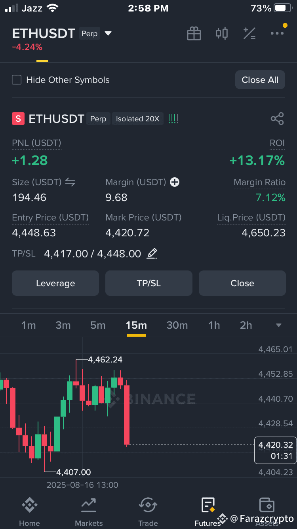Swap size unit with arrows icon
Viewport: 297px width, 529px height.
tap(70, 182)
